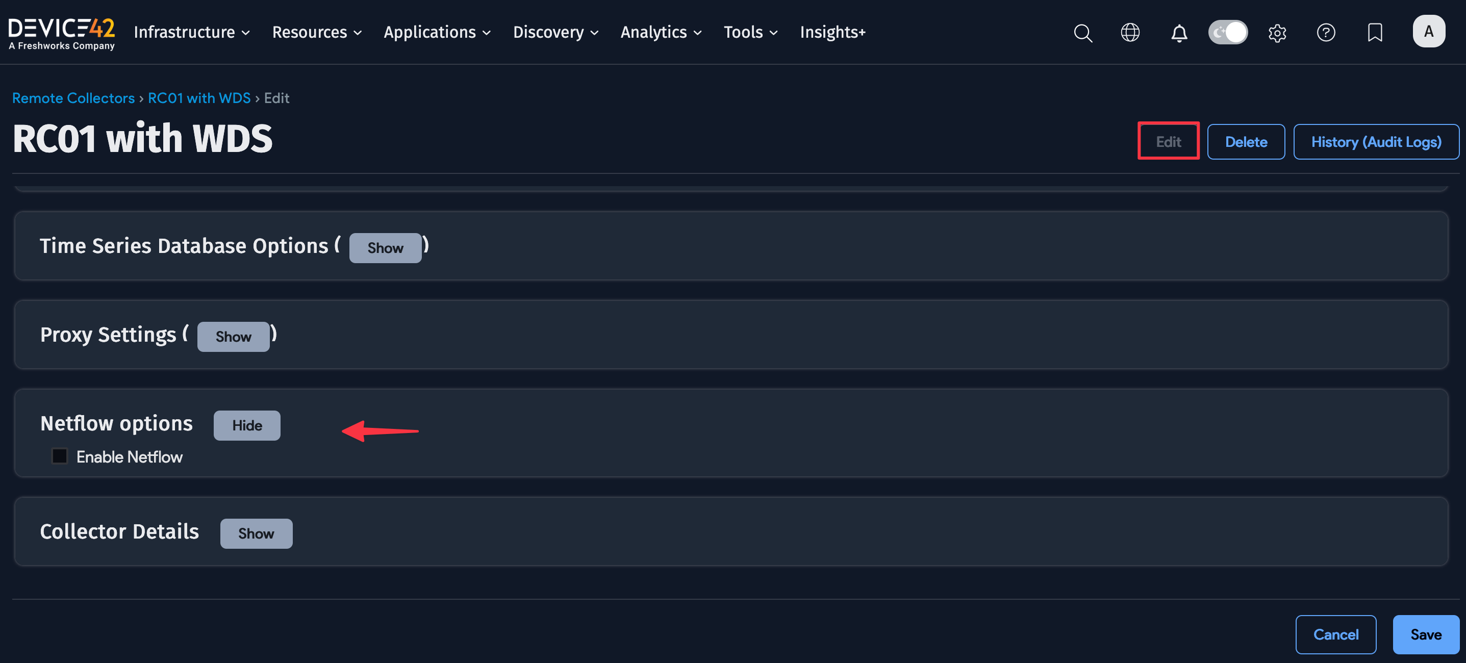Click the search magnifier icon

[1082, 33]
